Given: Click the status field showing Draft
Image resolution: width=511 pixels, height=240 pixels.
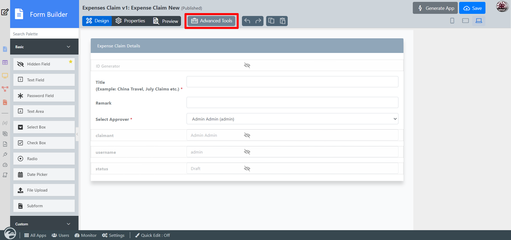Looking at the screenshot, I should 292,168.
